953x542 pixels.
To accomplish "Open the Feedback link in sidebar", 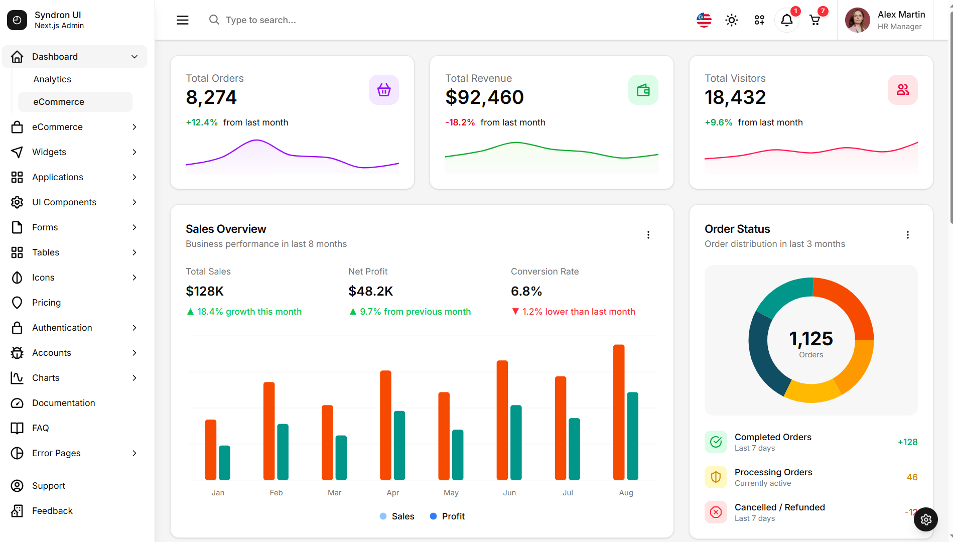I will coord(74,511).
